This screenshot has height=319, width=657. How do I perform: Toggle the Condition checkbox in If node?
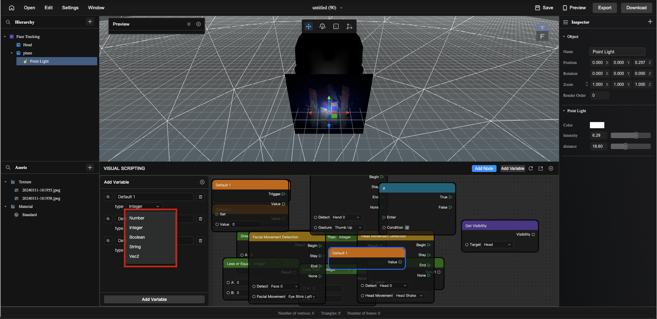(x=407, y=228)
